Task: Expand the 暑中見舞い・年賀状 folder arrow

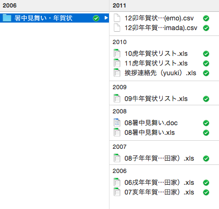Action: (106, 18)
